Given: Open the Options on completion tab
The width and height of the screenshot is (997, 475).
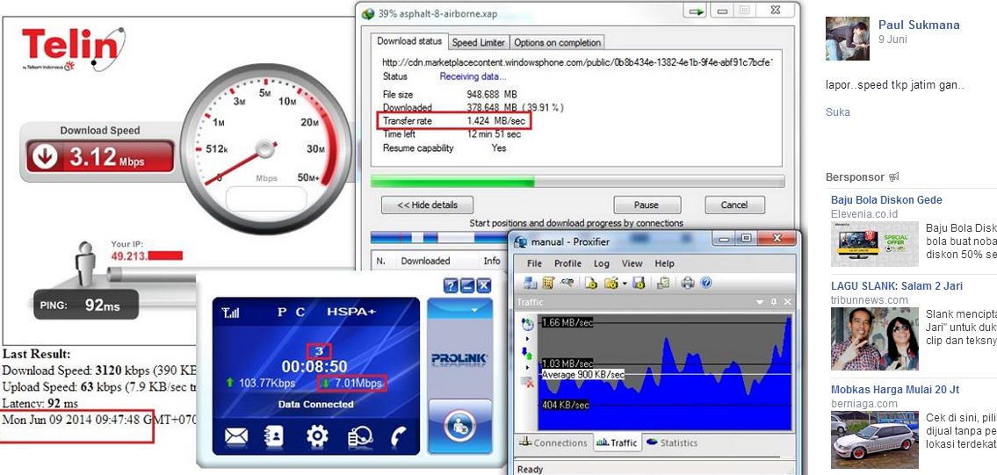Looking at the screenshot, I should (x=558, y=43).
